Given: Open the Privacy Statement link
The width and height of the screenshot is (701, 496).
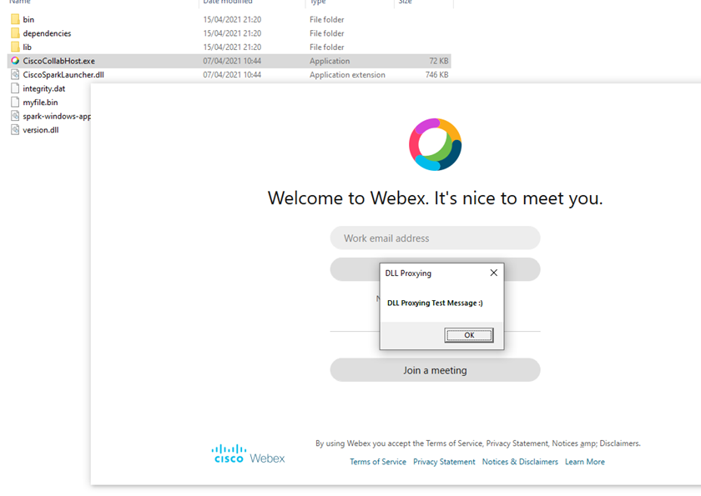Looking at the screenshot, I should pyautogui.click(x=444, y=462).
